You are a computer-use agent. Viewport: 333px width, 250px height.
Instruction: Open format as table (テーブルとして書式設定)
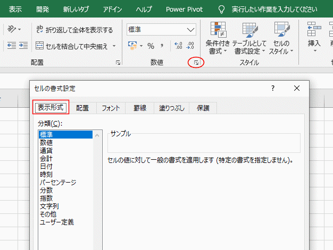[x=249, y=39]
